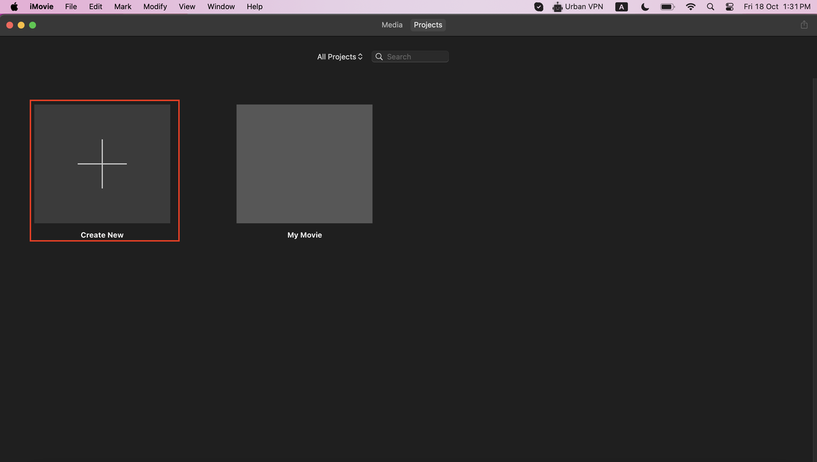
Task: Stay on the Projects tab
Action: click(428, 24)
